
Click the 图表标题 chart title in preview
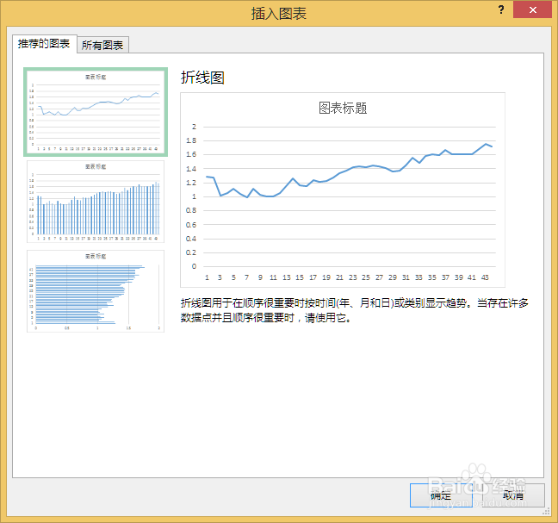(x=343, y=108)
